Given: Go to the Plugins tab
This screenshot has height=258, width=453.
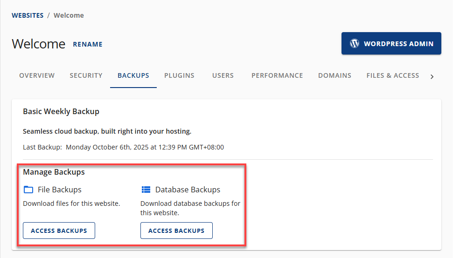Looking at the screenshot, I should coord(179,75).
